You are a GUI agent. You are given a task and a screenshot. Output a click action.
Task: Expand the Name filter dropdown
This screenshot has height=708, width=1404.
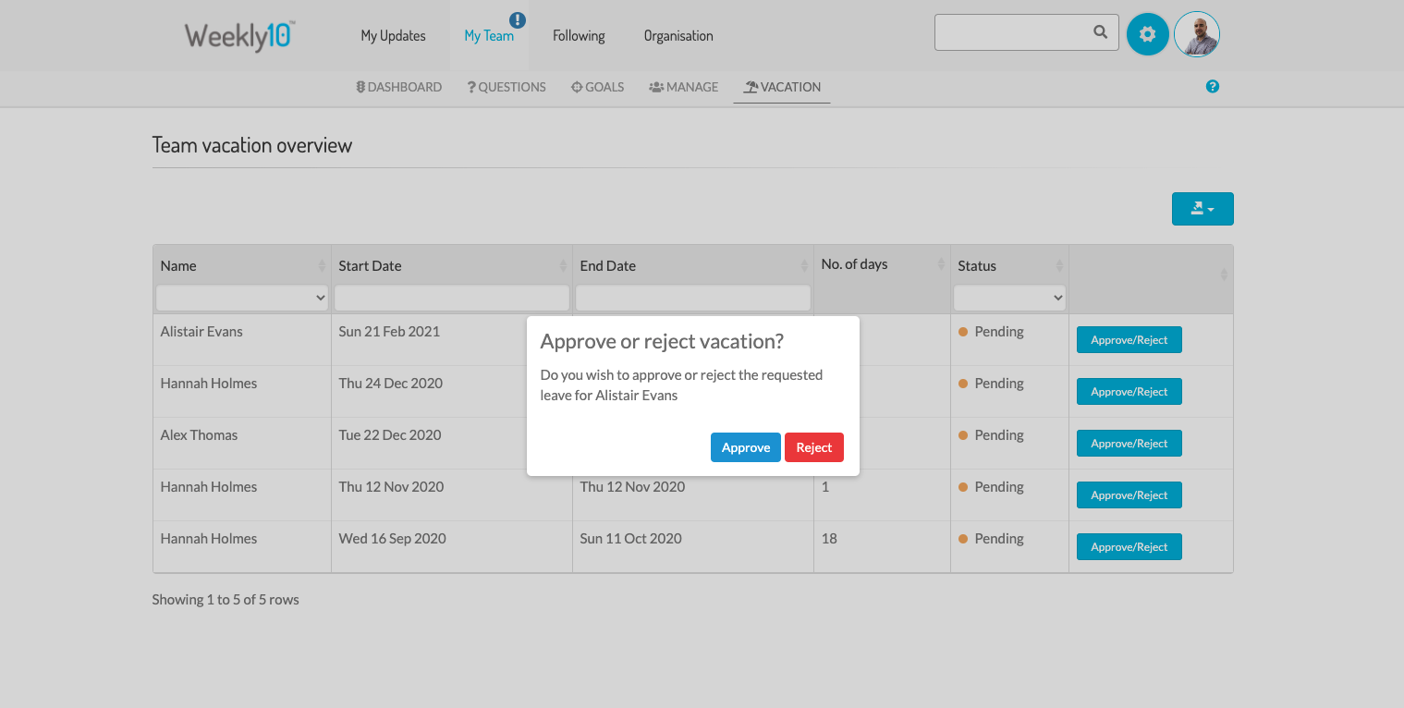pos(242,298)
